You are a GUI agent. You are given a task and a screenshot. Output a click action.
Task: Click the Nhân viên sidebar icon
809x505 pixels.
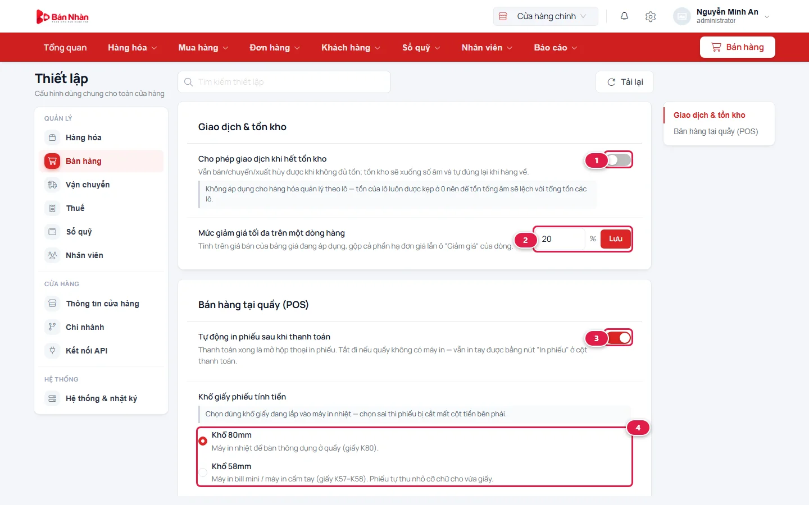coord(52,255)
